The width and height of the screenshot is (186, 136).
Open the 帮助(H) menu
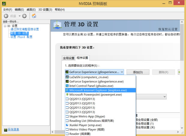pyautogui.click(x=60, y=10)
